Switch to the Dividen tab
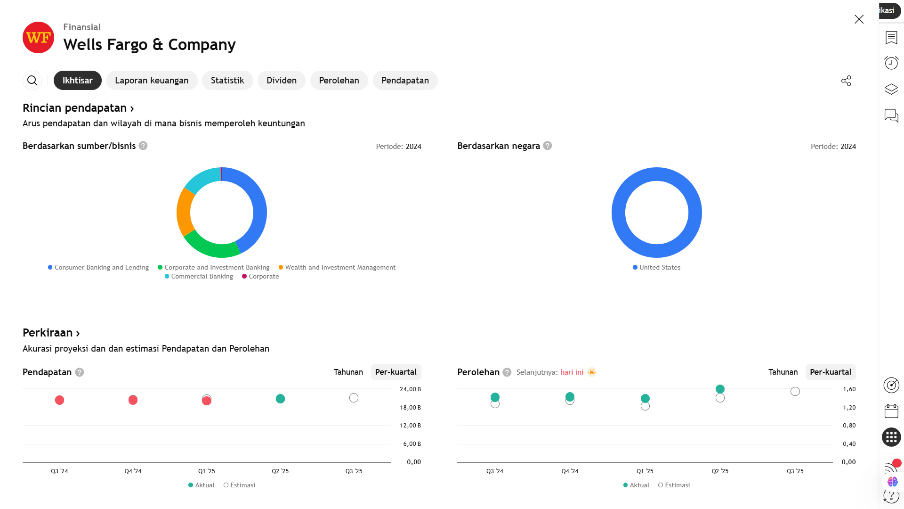The width and height of the screenshot is (904, 509). (x=281, y=81)
